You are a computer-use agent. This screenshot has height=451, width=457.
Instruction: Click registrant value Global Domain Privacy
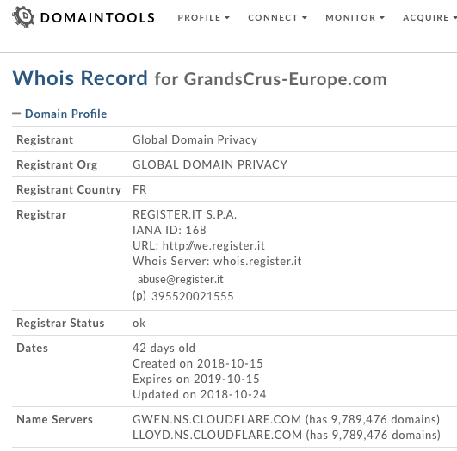click(x=195, y=139)
